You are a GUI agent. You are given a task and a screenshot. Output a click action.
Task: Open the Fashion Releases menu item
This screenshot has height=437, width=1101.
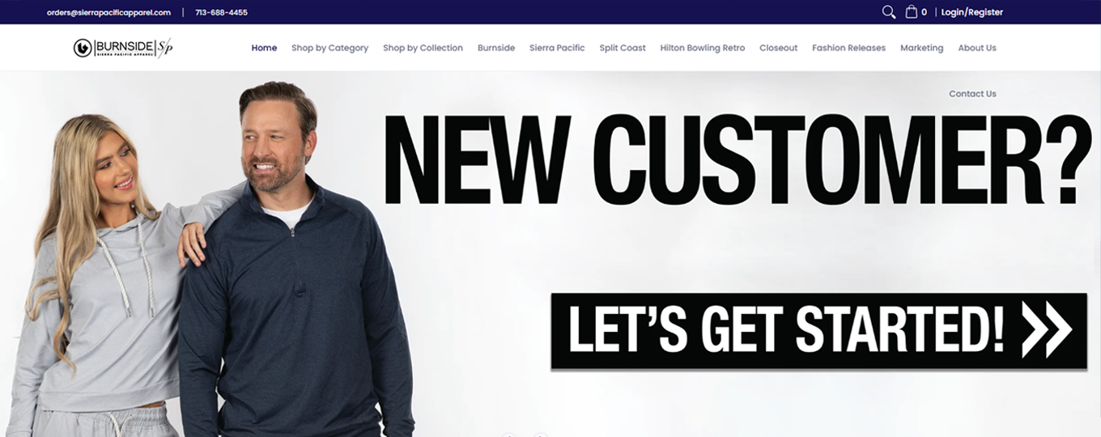pos(848,48)
